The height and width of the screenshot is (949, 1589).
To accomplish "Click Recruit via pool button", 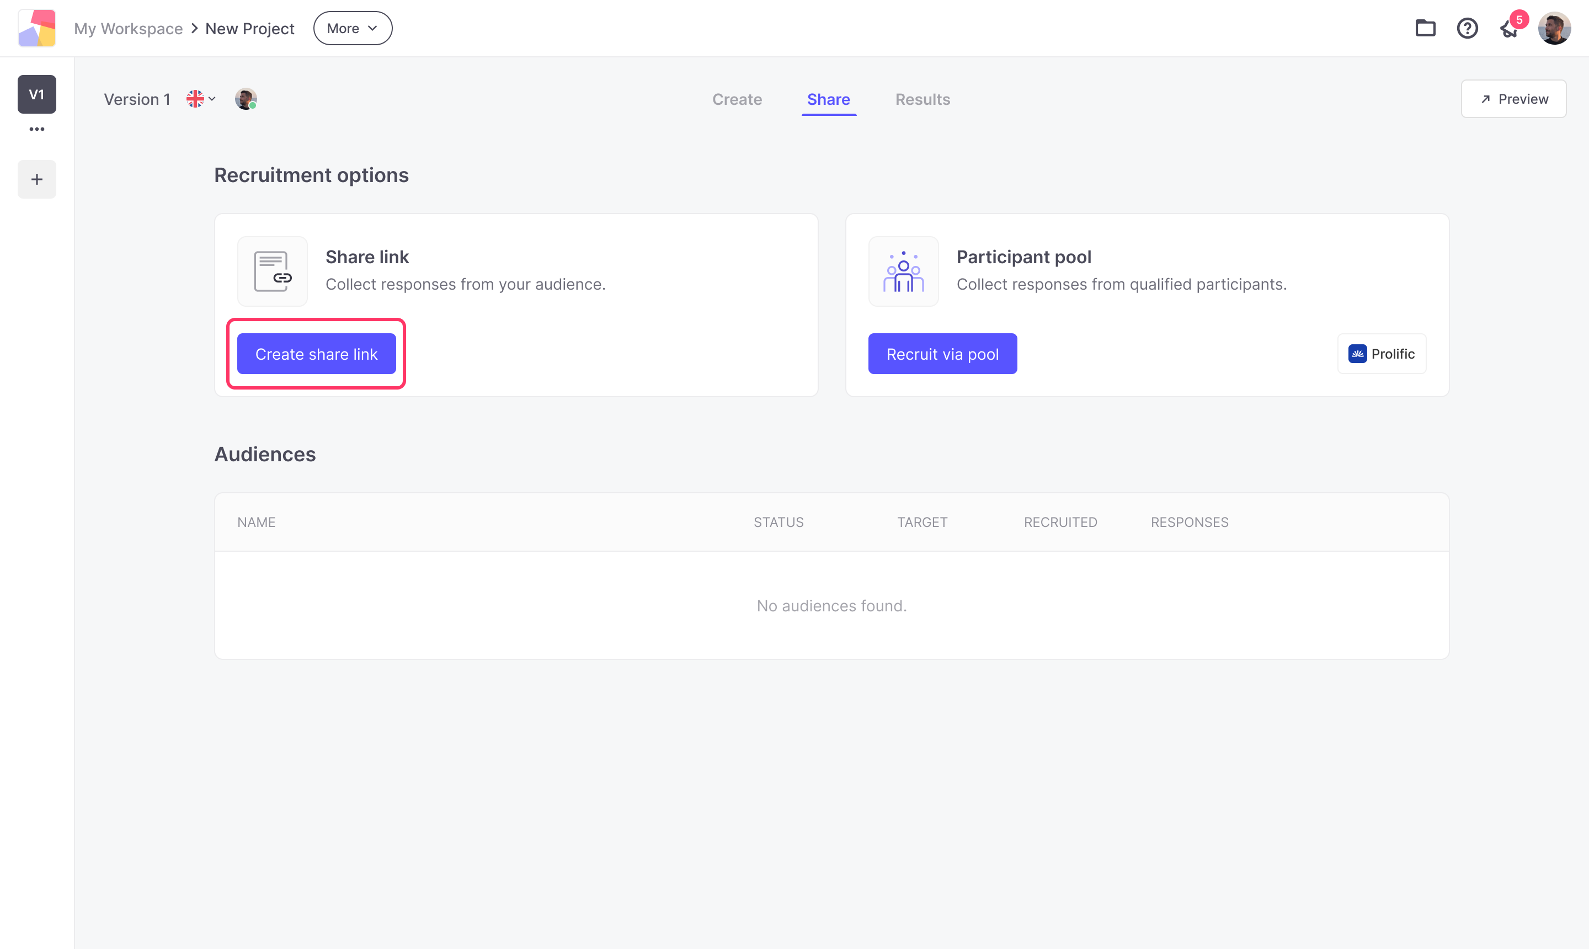I will point(942,354).
